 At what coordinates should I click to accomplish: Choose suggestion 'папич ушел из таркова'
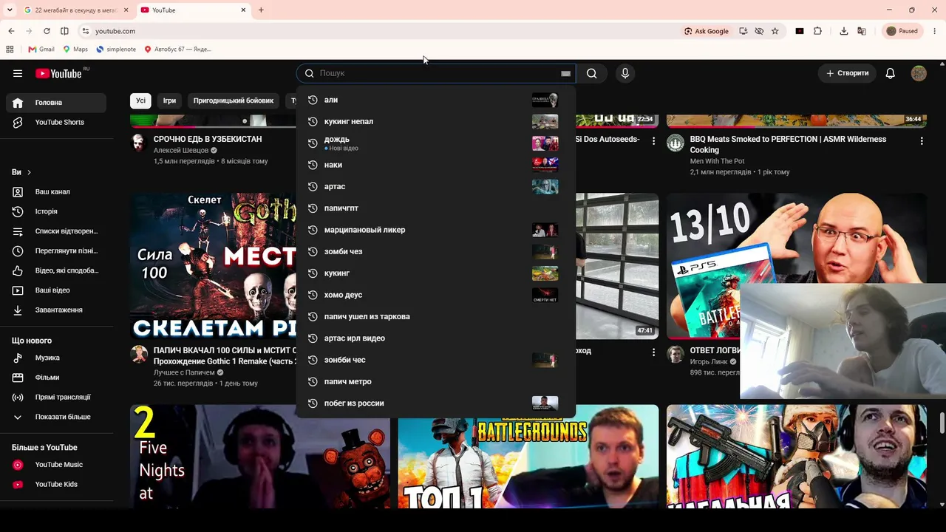pyautogui.click(x=435, y=316)
